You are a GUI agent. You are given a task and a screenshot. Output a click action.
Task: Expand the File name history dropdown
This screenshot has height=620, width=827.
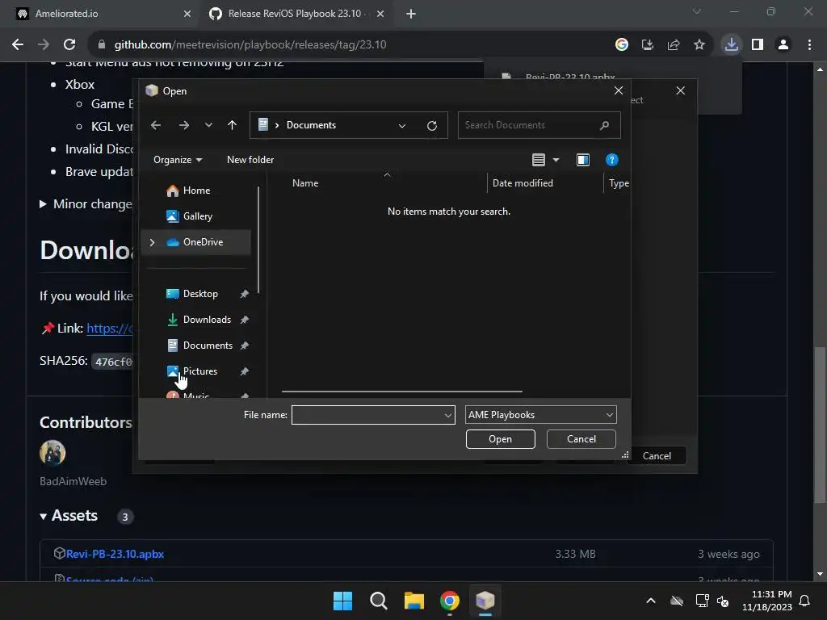click(448, 415)
